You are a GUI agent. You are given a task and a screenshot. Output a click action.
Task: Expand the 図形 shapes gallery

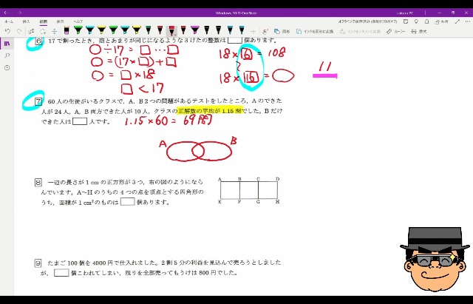pyautogui.click(x=285, y=31)
